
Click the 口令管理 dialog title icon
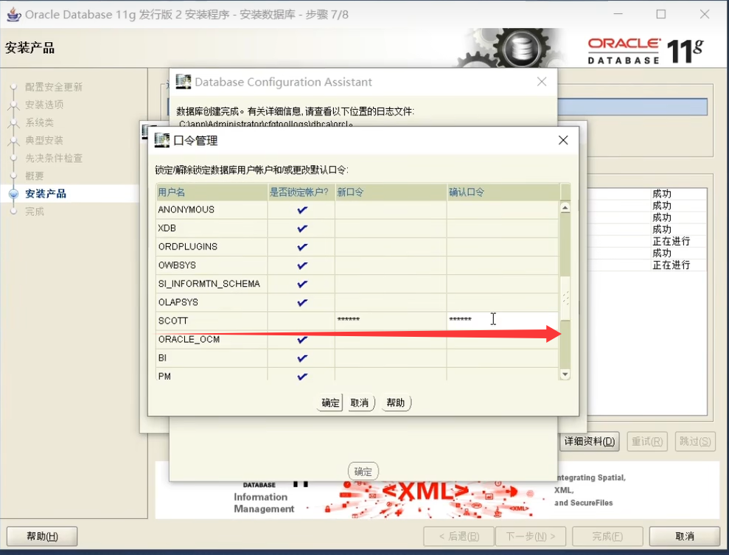tap(161, 140)
